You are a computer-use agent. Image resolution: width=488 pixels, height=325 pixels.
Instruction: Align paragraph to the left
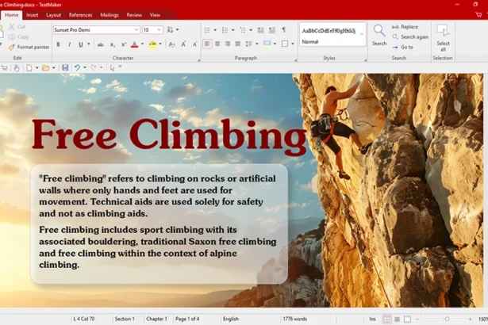207,44
